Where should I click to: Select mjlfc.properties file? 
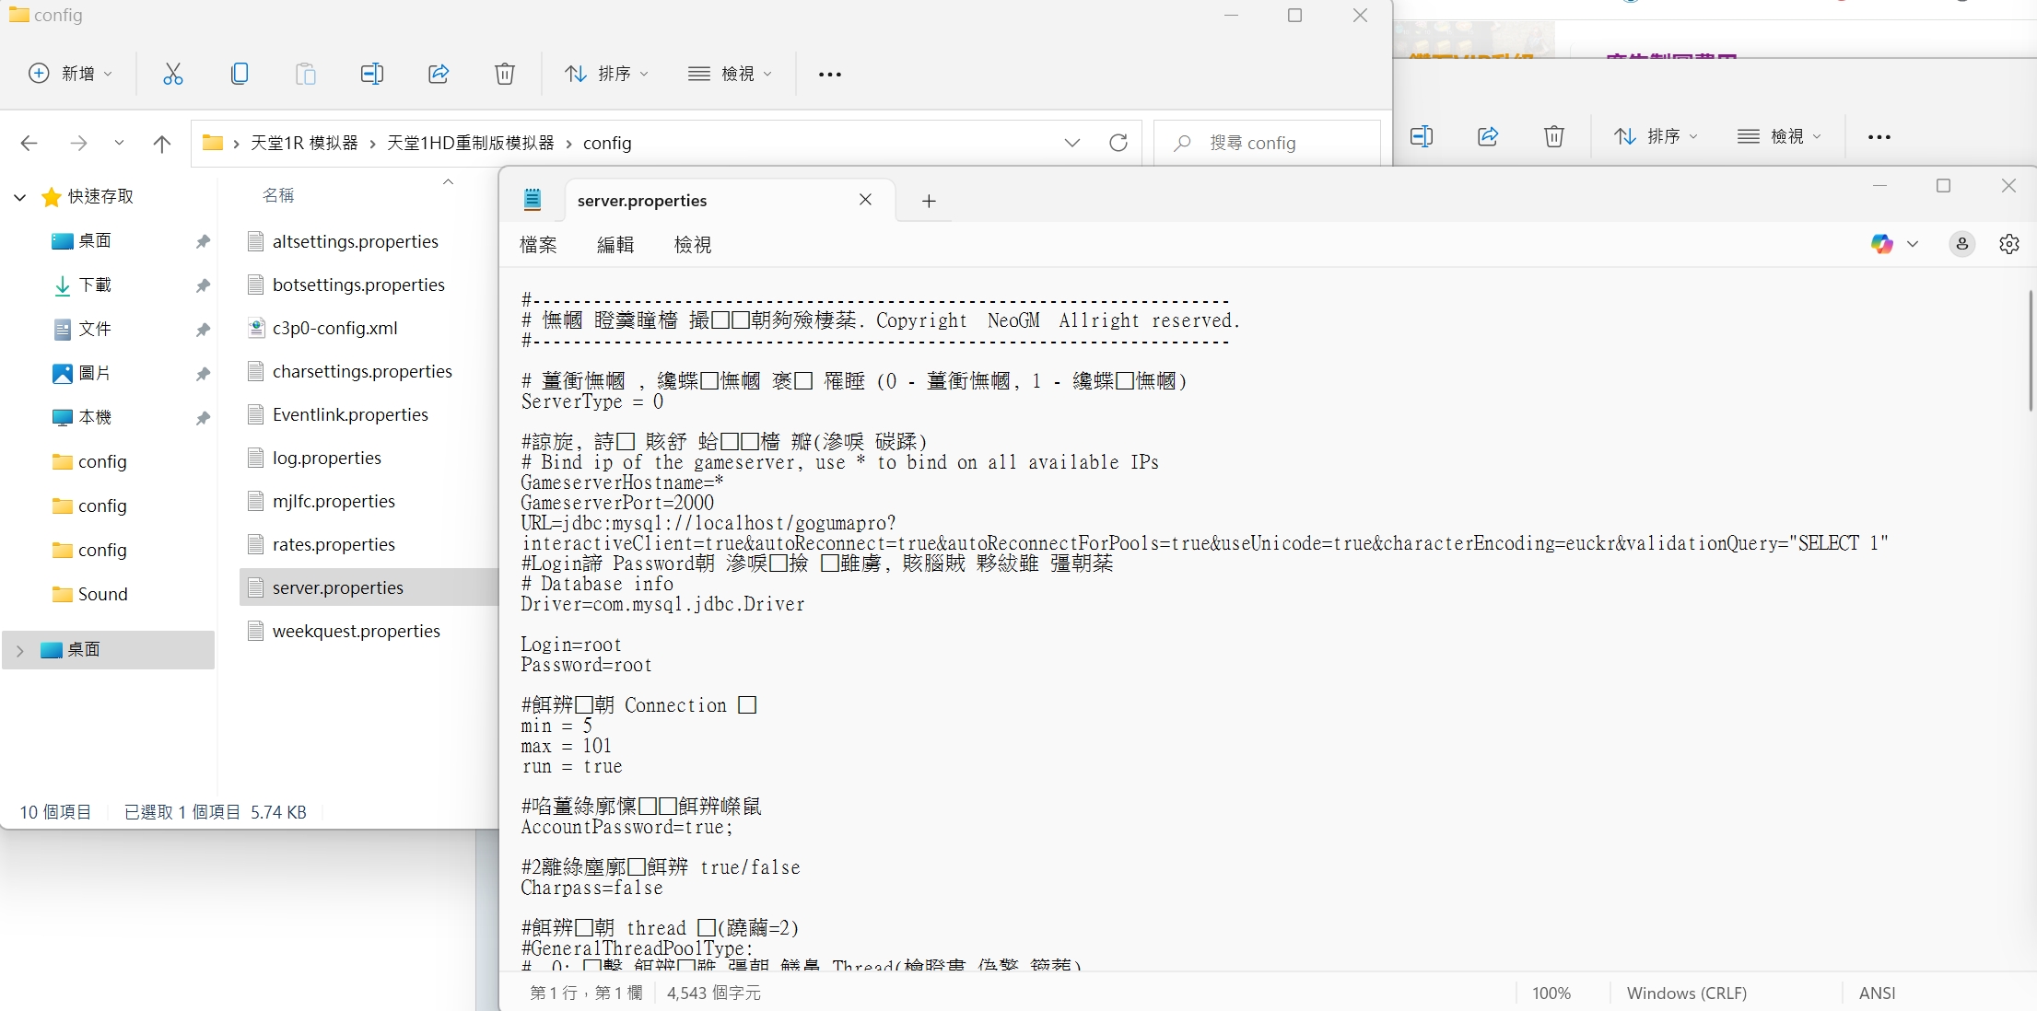[334, 501]
